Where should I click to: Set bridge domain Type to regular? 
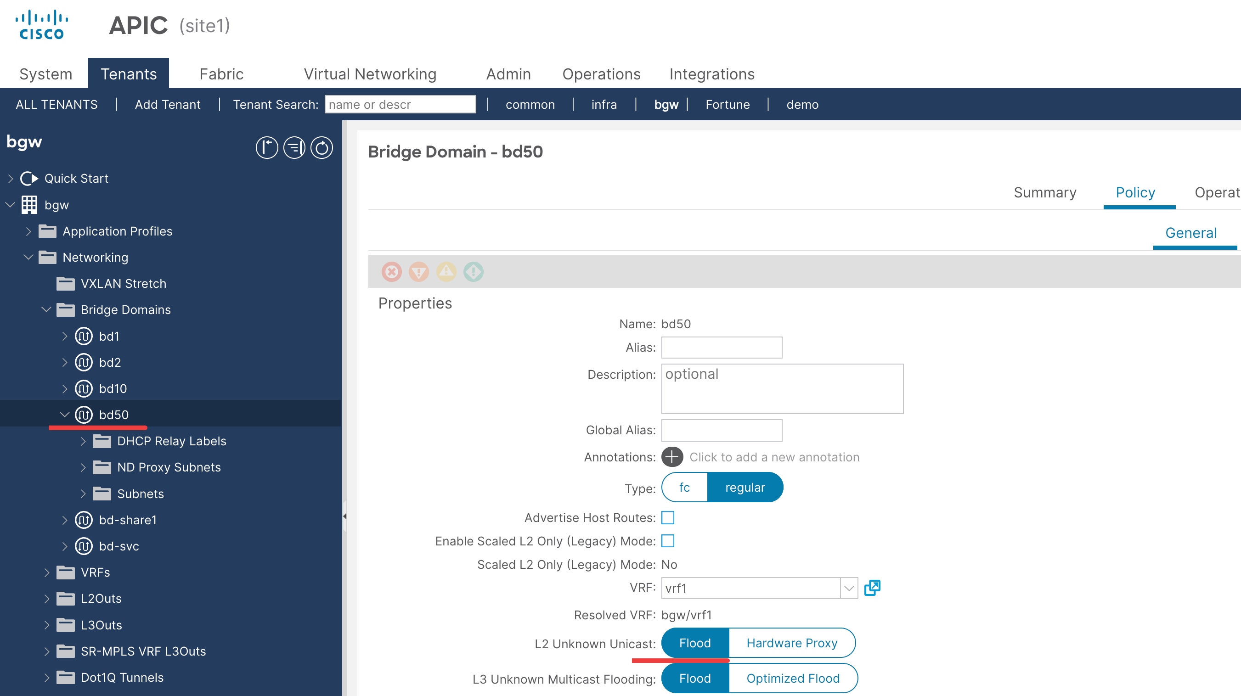coord(745,488)
